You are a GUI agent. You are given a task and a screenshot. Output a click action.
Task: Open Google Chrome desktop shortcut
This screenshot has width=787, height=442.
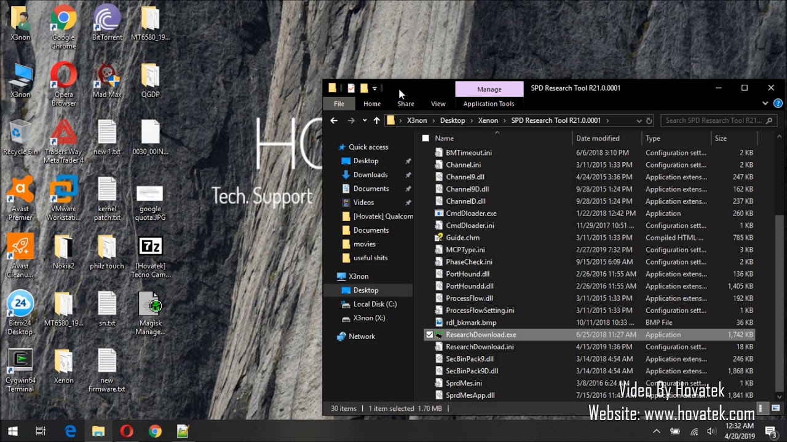pos(63,26)
